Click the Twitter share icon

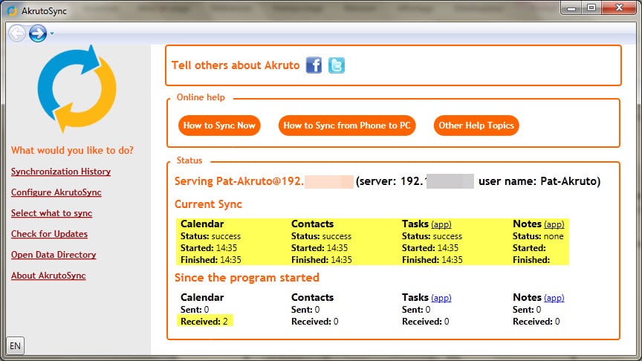tap(337, 65)
